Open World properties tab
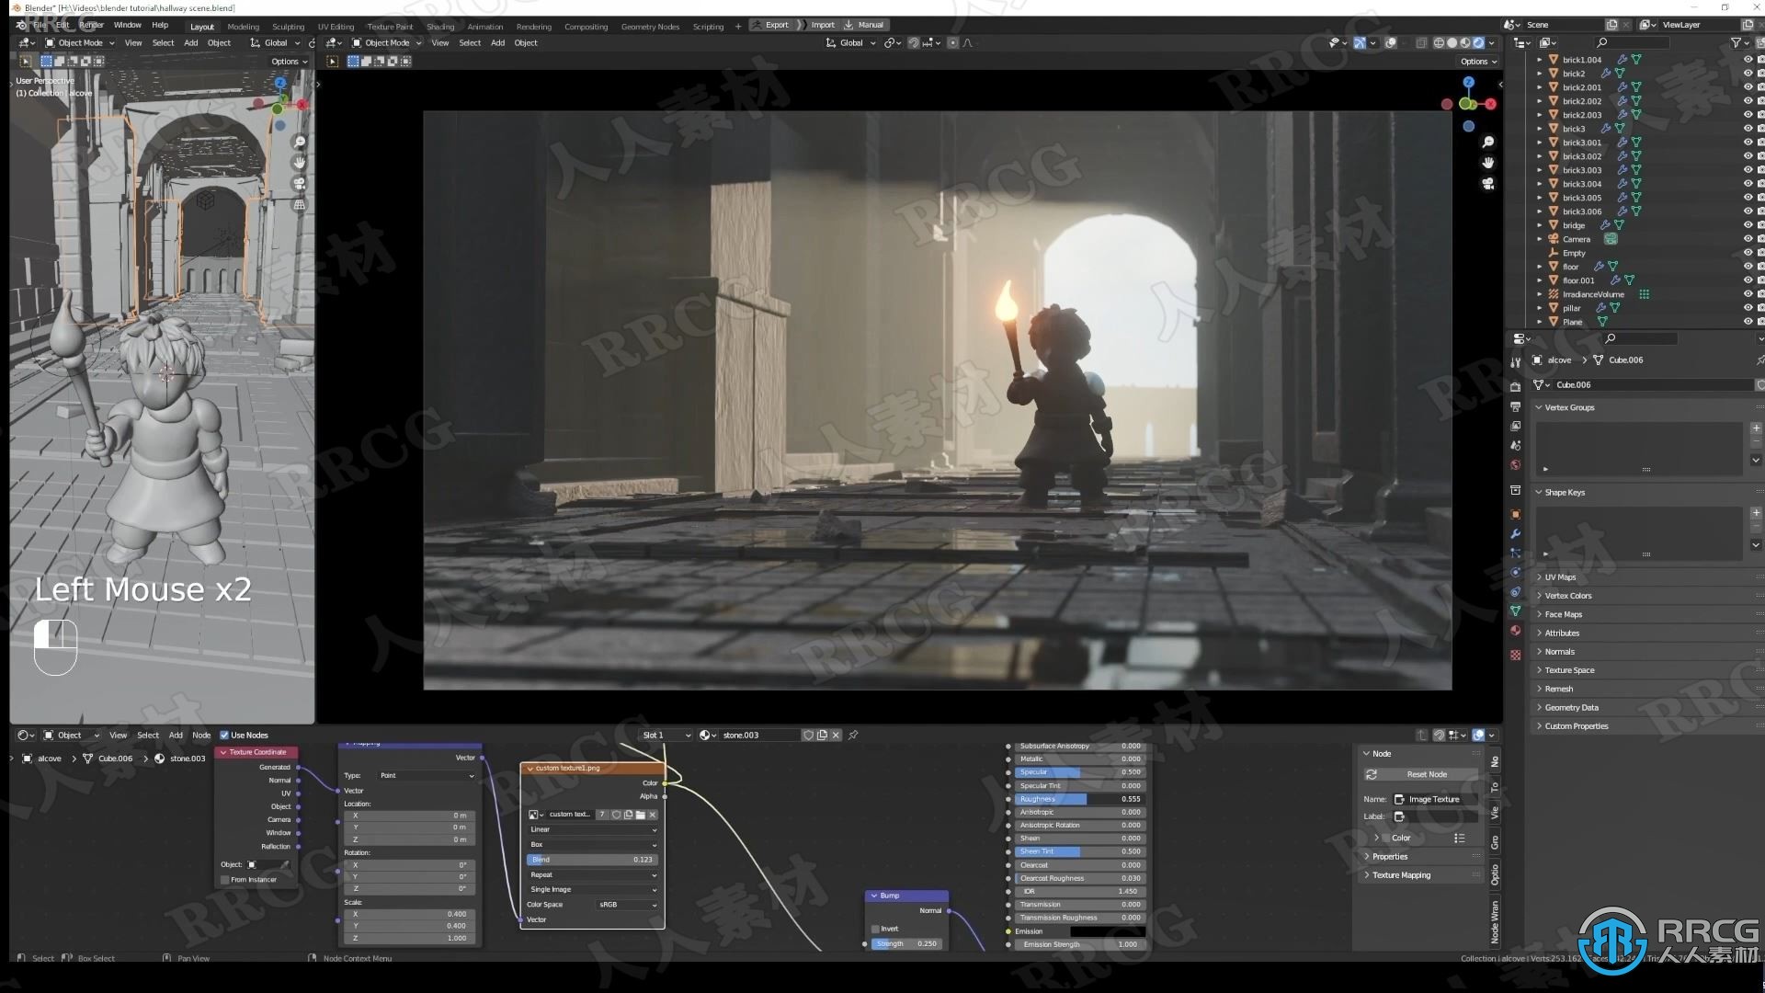Viewport: 1765px width, 993px height. tap(1516, 465)
